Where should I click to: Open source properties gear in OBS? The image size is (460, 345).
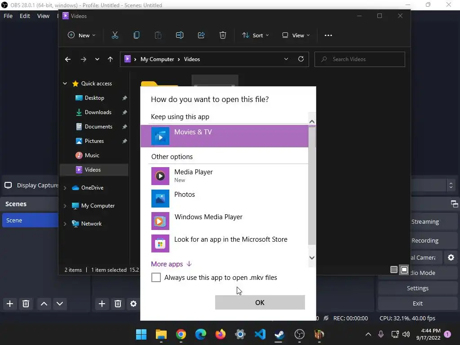pos(133,304)
